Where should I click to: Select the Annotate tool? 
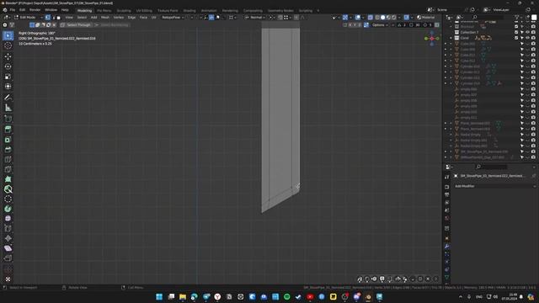click(x=8, y=98)
